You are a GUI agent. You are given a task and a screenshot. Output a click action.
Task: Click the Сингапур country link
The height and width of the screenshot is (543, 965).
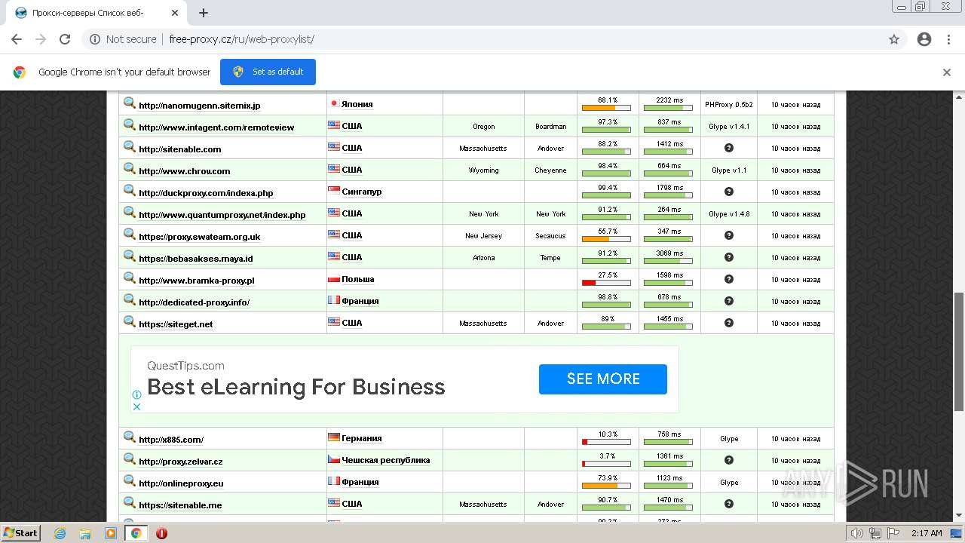(362, 192)
